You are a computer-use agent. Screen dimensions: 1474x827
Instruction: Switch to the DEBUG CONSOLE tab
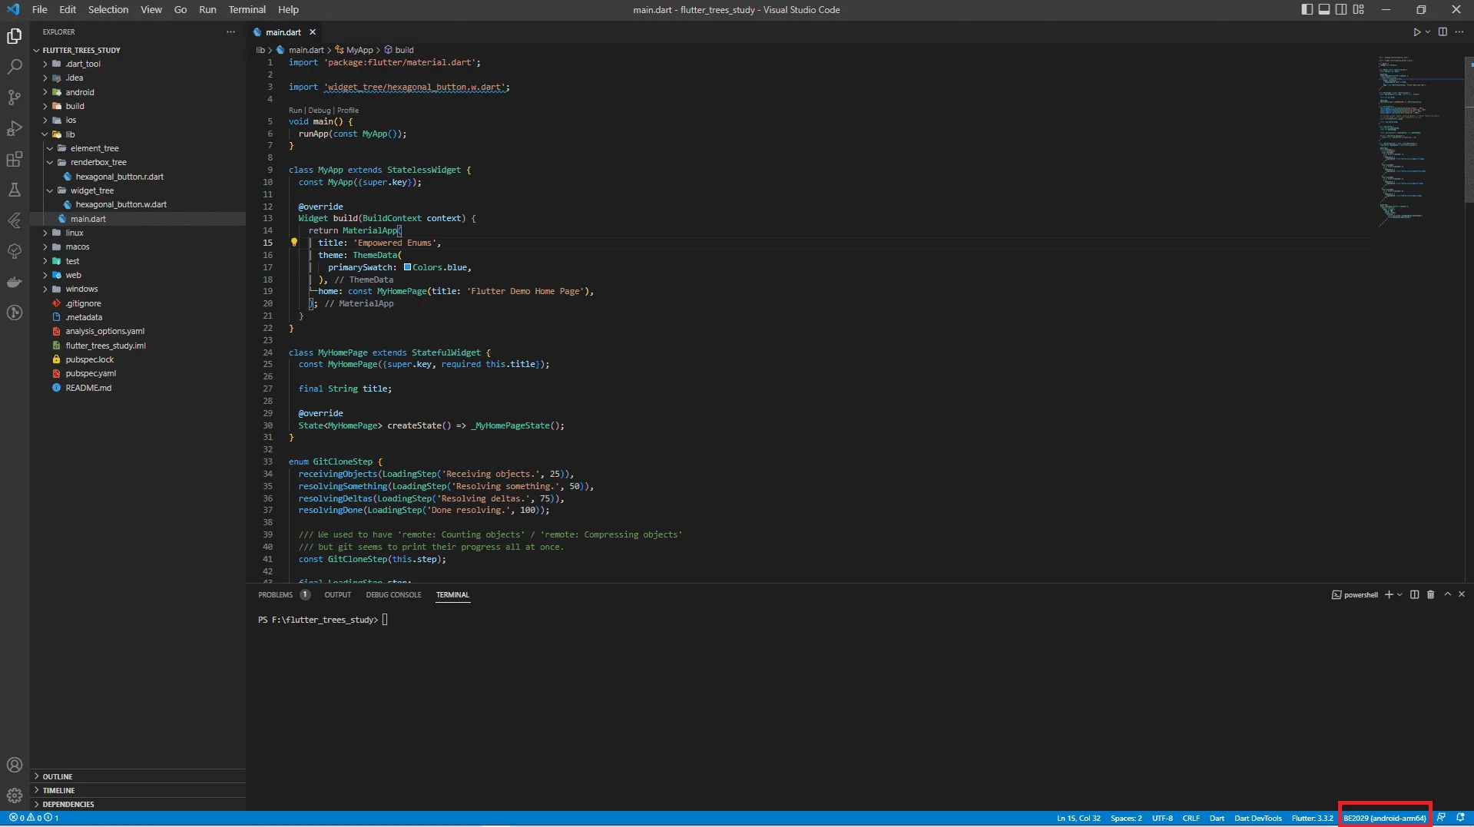pos(393,595)
